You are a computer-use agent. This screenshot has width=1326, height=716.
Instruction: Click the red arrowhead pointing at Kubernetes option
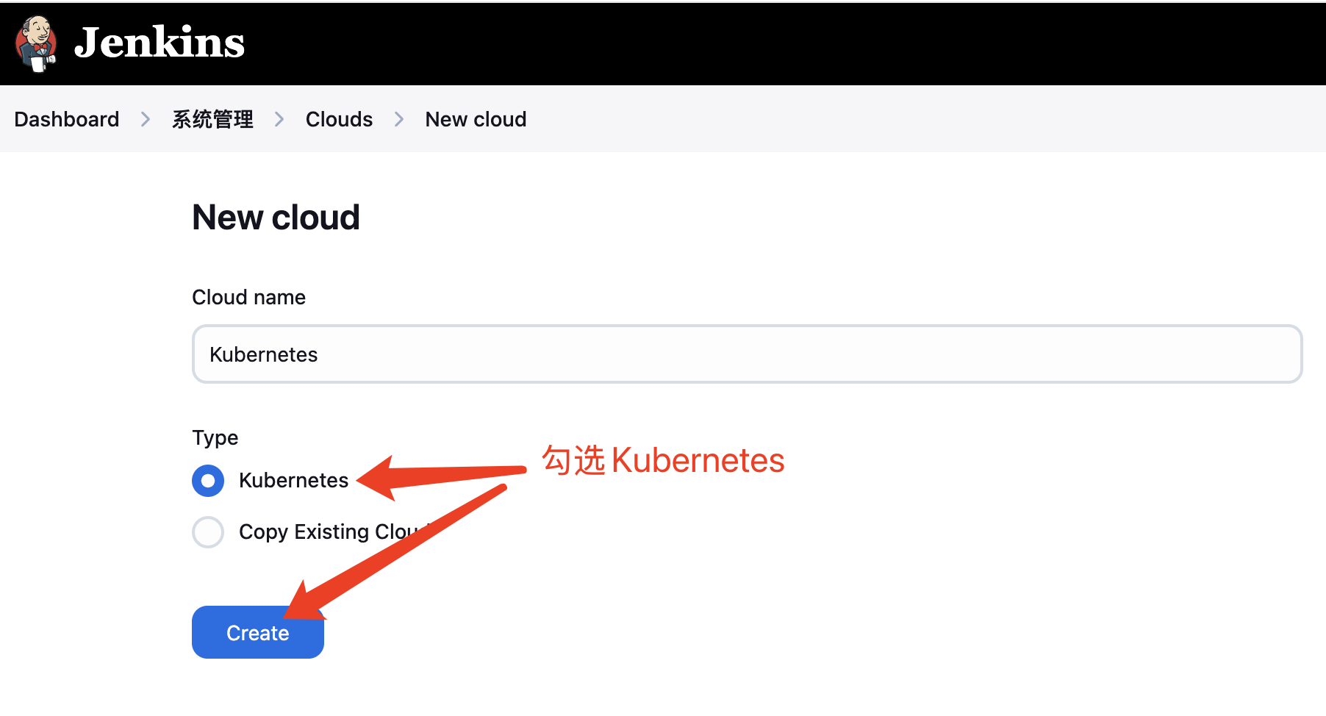click(x=379, y=479)
